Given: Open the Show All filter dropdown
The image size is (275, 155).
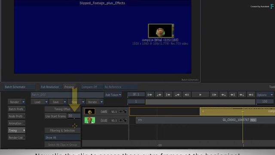Looking at the screenshot, I should [62, 138].
